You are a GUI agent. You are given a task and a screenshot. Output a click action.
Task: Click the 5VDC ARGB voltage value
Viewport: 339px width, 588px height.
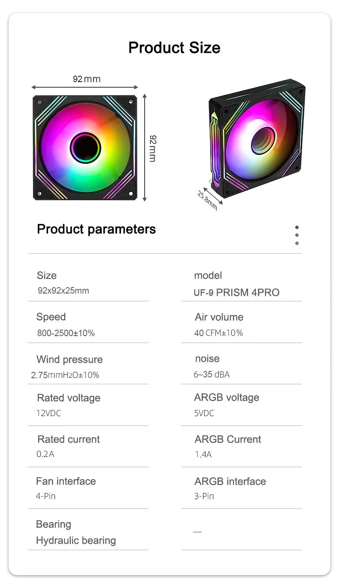pos(204,413)
